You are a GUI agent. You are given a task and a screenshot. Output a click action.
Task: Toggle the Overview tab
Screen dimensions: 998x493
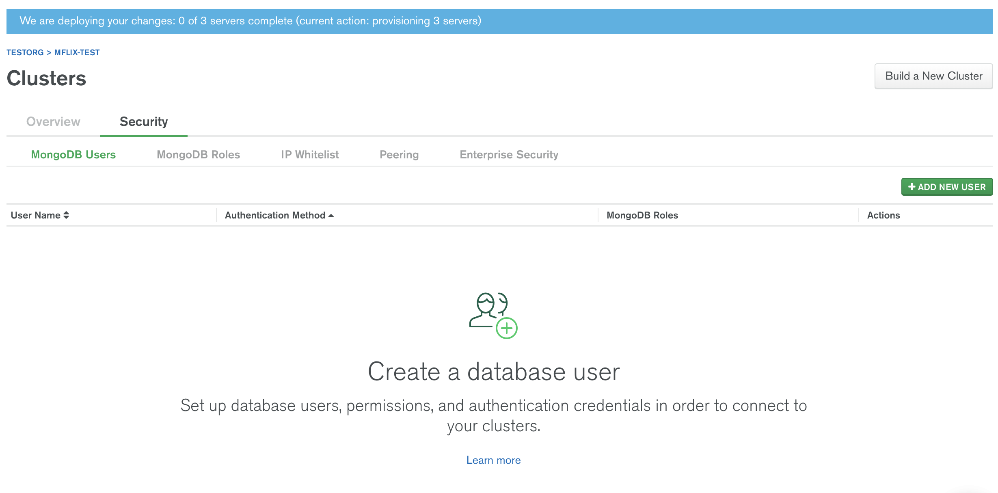(54, 121)
